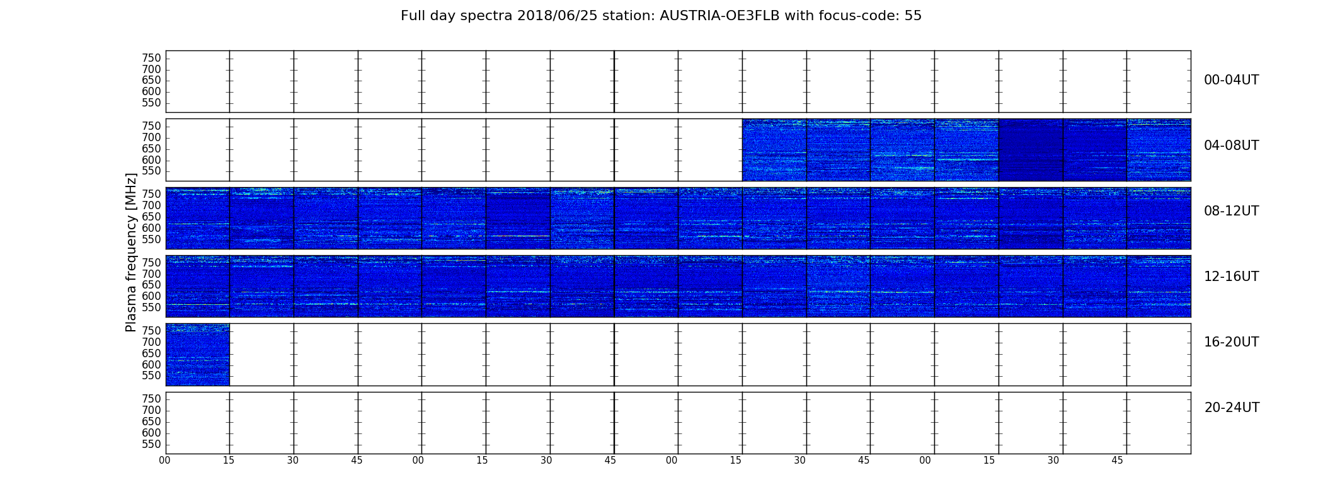The width and height of the screenshot is (1323, 504).
Task: Click the 08-12UT spectrogram strip
Action: [678, 218]
